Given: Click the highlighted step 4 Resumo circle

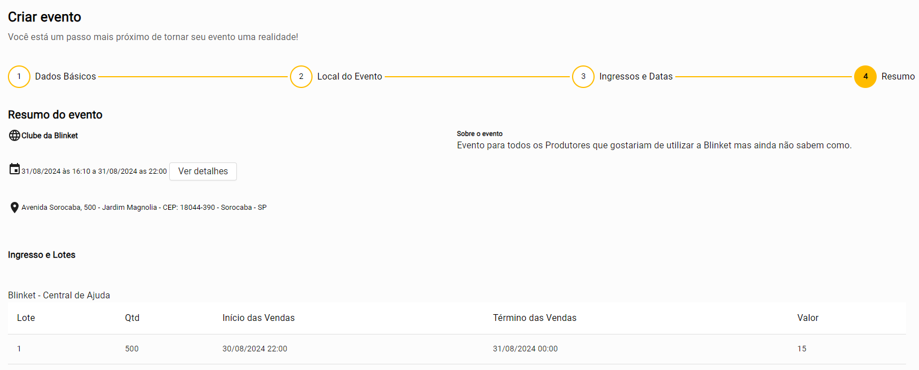Looking at the screenshot, I should (865, 77).
